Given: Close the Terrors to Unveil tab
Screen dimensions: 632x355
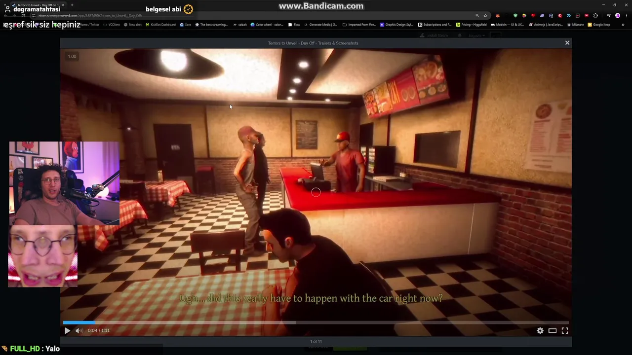Looking at the screenshot, I should tap(63, 5).
